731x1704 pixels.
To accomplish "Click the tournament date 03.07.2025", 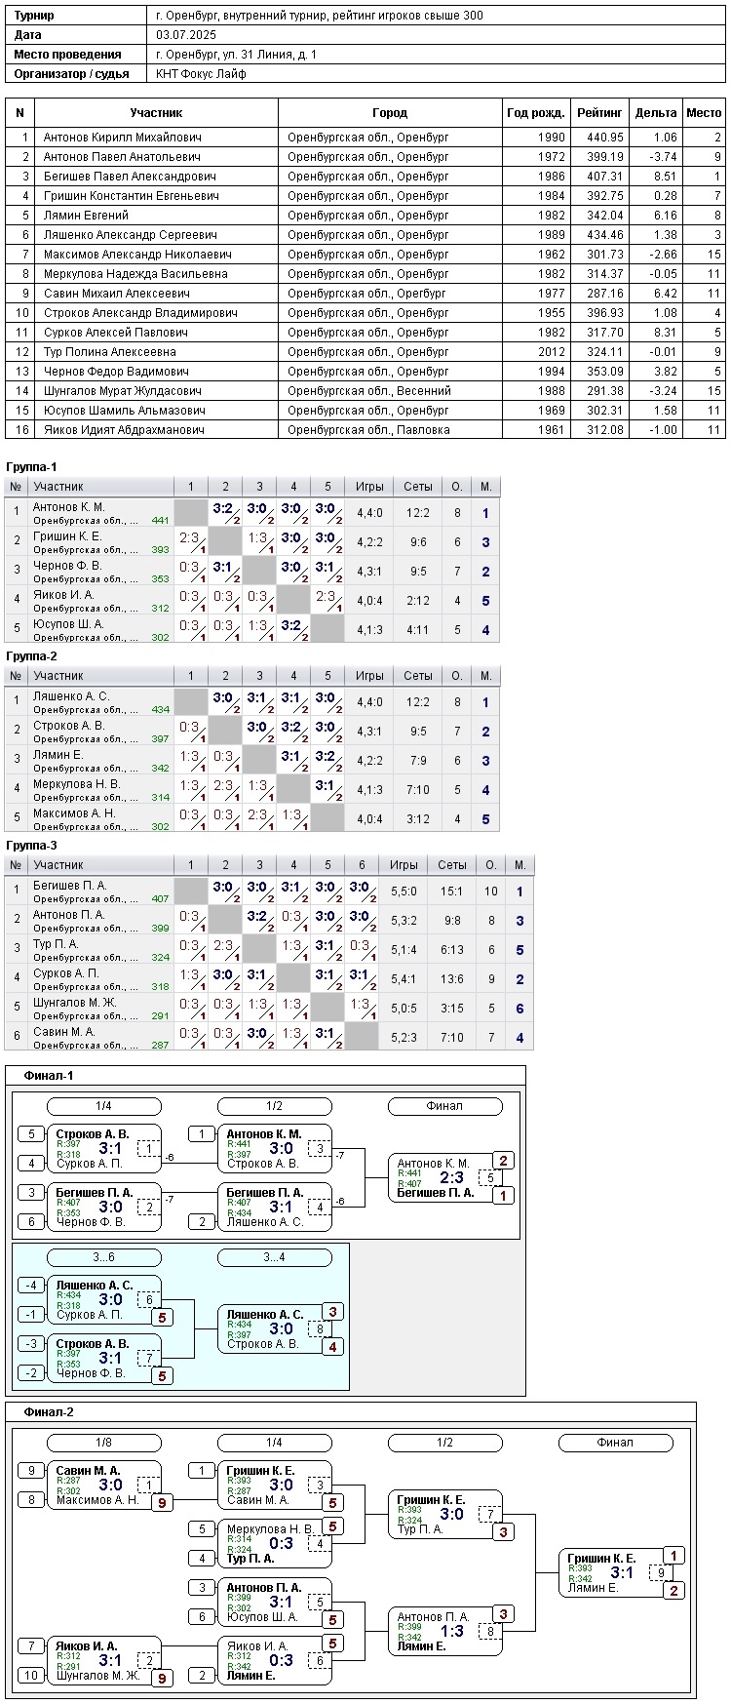I will 185,35.
